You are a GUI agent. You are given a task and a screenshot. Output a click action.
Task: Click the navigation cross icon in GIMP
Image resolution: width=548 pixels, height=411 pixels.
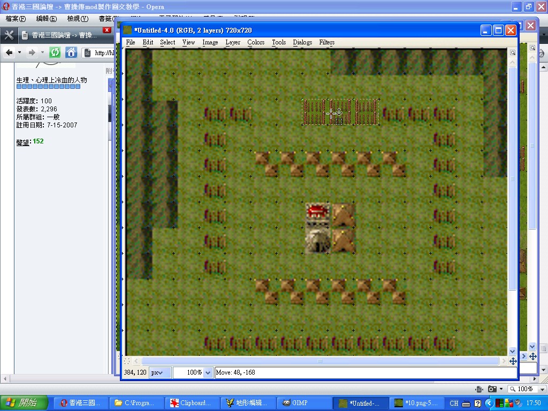click(513, 361)
